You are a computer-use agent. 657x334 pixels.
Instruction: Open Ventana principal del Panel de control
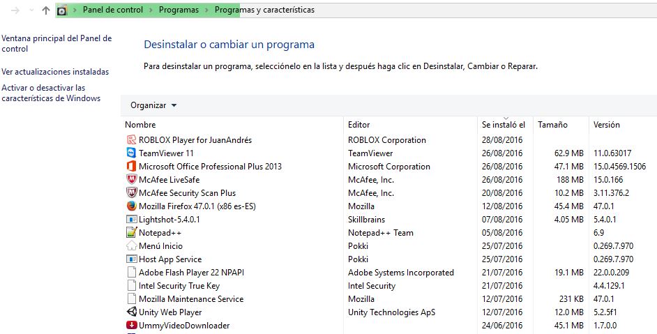[56, 44]
